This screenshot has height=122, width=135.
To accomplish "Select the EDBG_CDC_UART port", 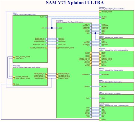I will 46,44.
